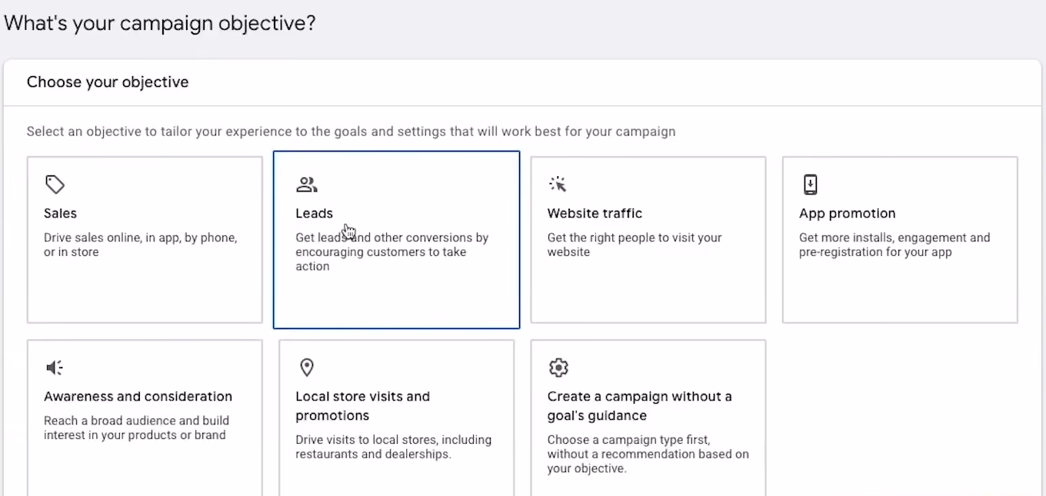The width and height of the screenshot is (1046, 496).
Task: Click 'Choose a campaign type first' description
Action: (648, 454)
